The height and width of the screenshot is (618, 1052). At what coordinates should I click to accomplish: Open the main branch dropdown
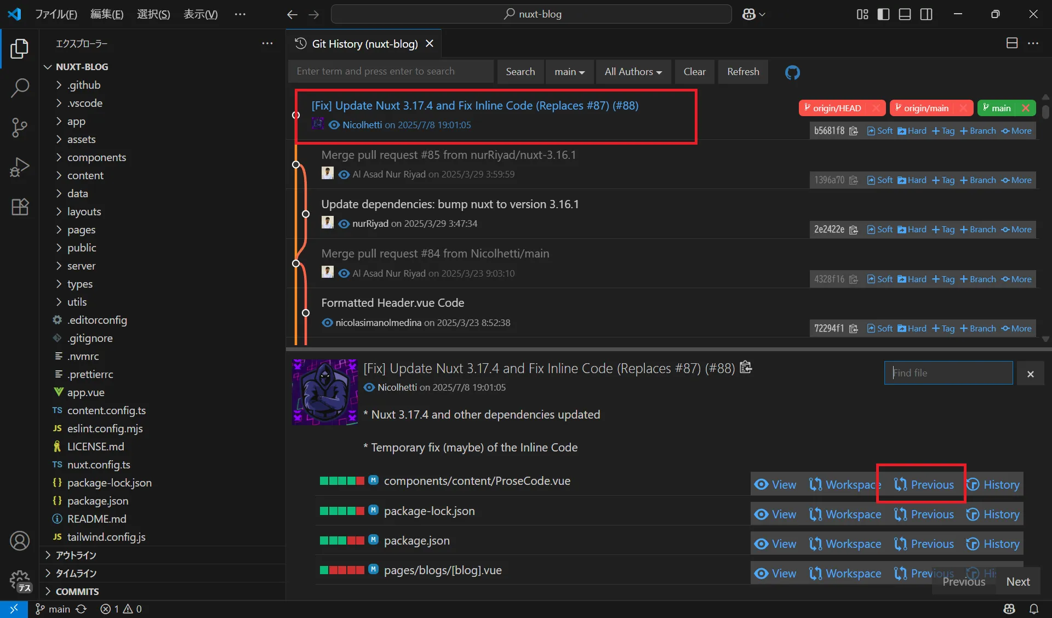(x=570, y=72)
